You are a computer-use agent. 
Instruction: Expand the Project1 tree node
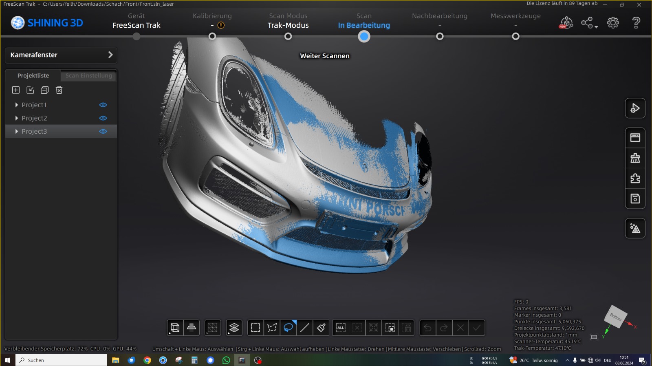click(x=16, y=105)
